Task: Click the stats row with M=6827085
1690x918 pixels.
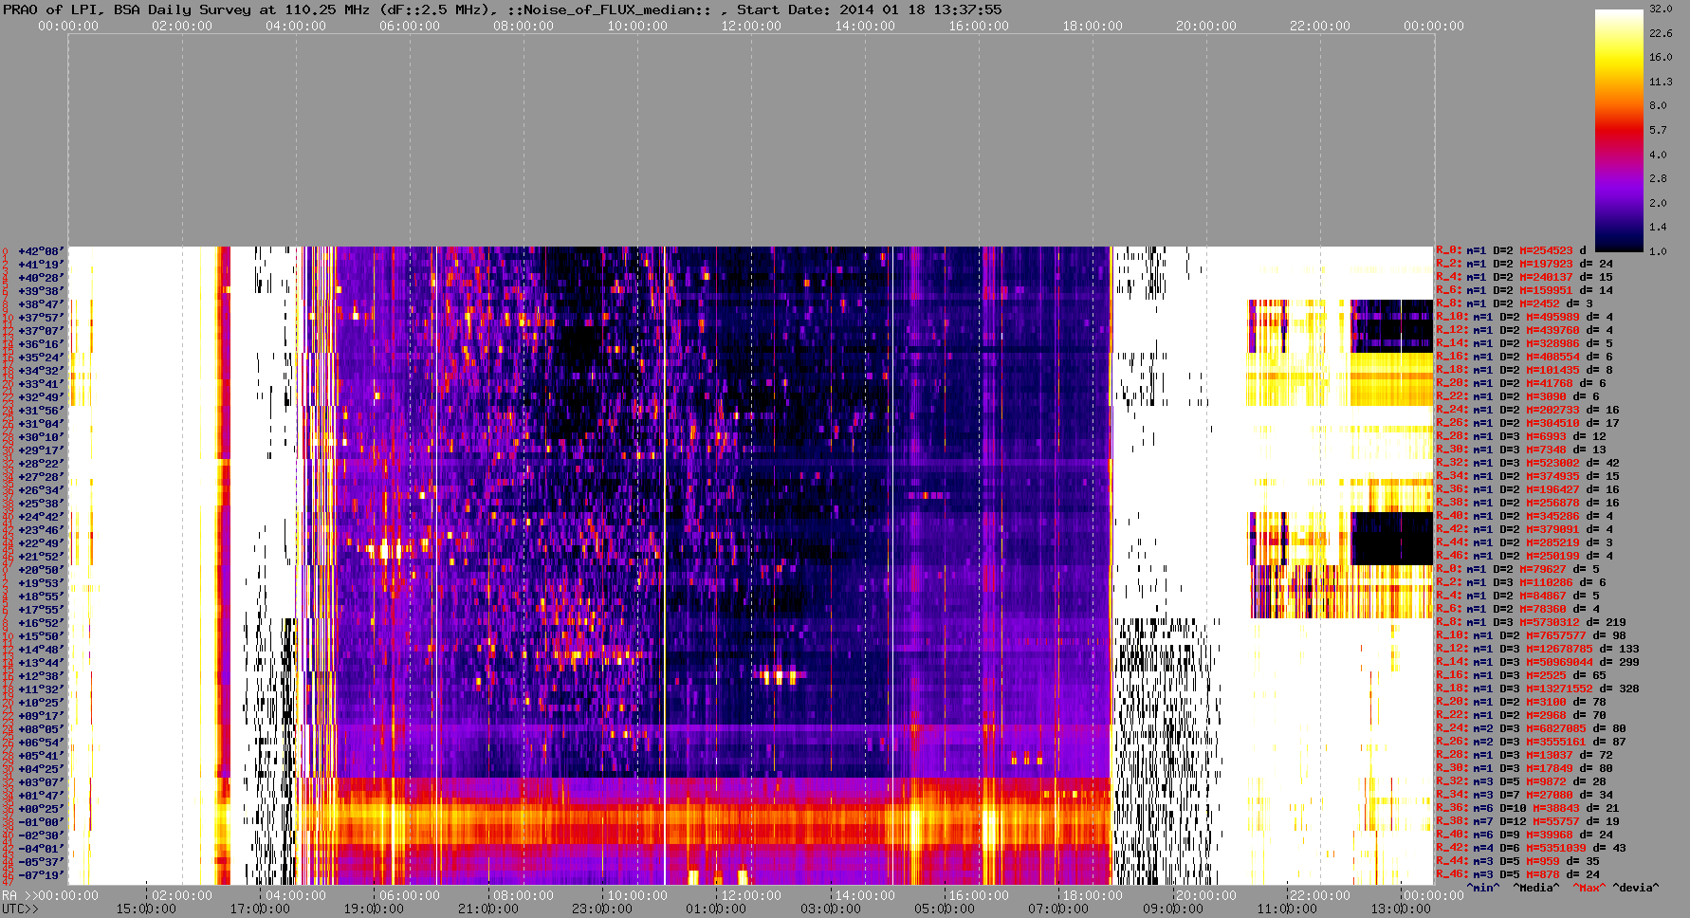Action: point(1531,729)
